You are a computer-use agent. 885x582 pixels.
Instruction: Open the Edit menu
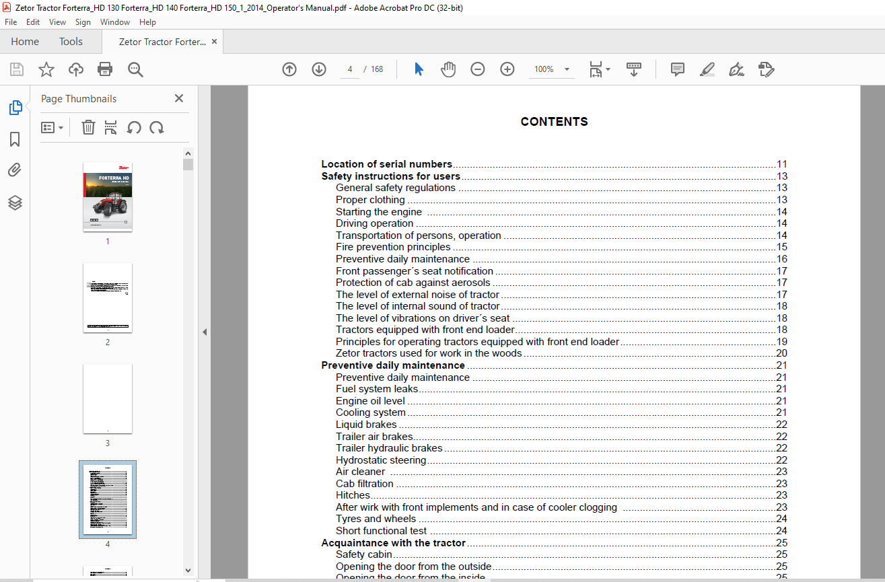point(33,22)
